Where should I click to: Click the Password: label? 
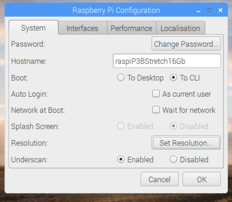point(28,44)
